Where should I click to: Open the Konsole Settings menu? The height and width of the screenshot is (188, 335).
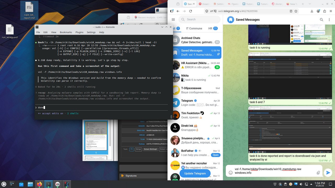(91, 32)
